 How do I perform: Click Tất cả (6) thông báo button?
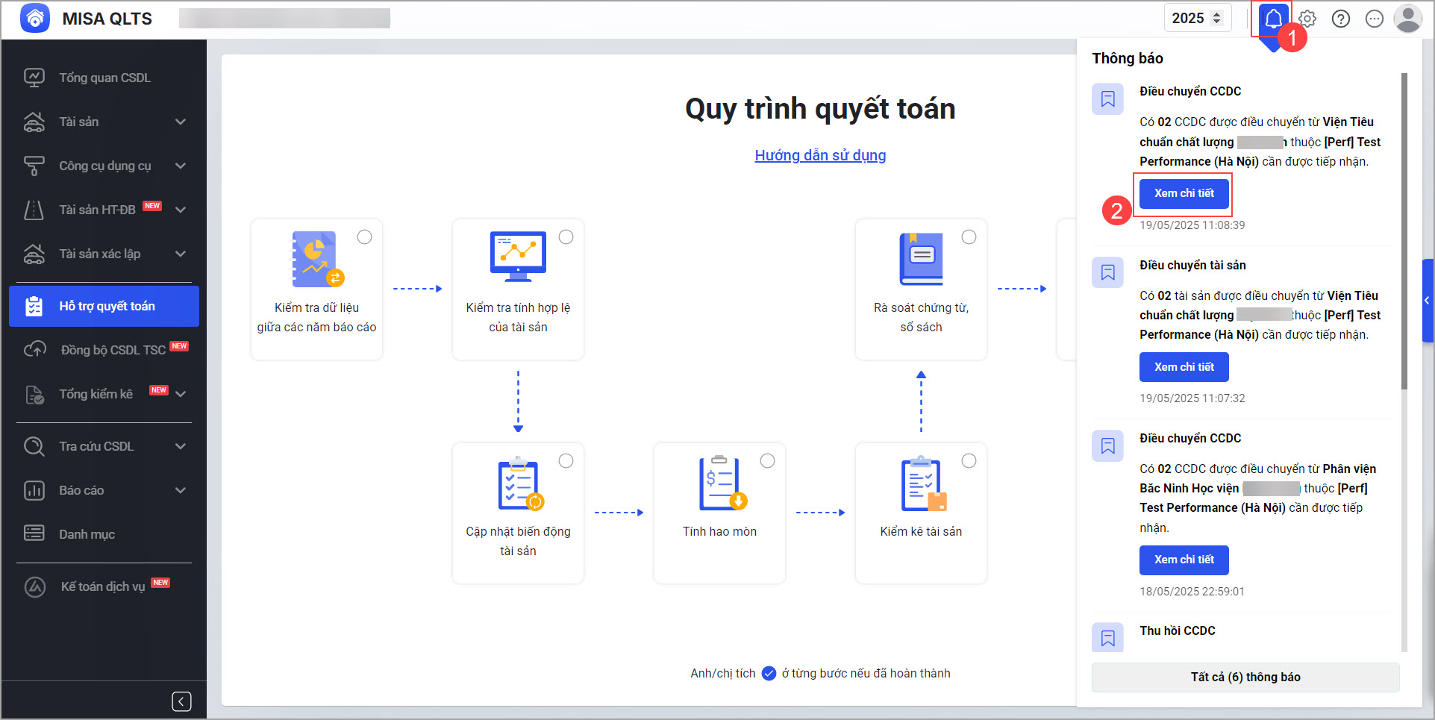coord(1245,677)
